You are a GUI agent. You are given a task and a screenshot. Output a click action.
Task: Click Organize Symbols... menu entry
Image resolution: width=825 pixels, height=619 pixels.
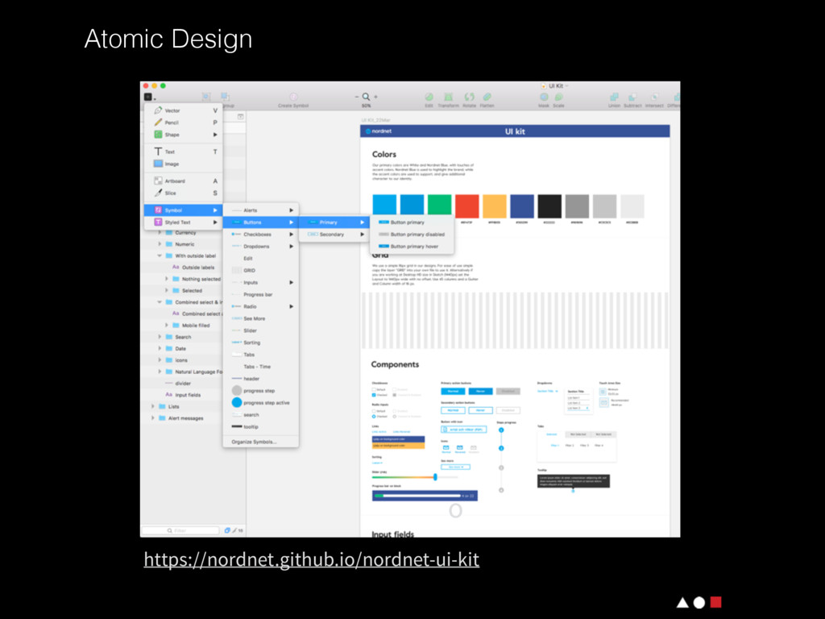pos(261,442)
